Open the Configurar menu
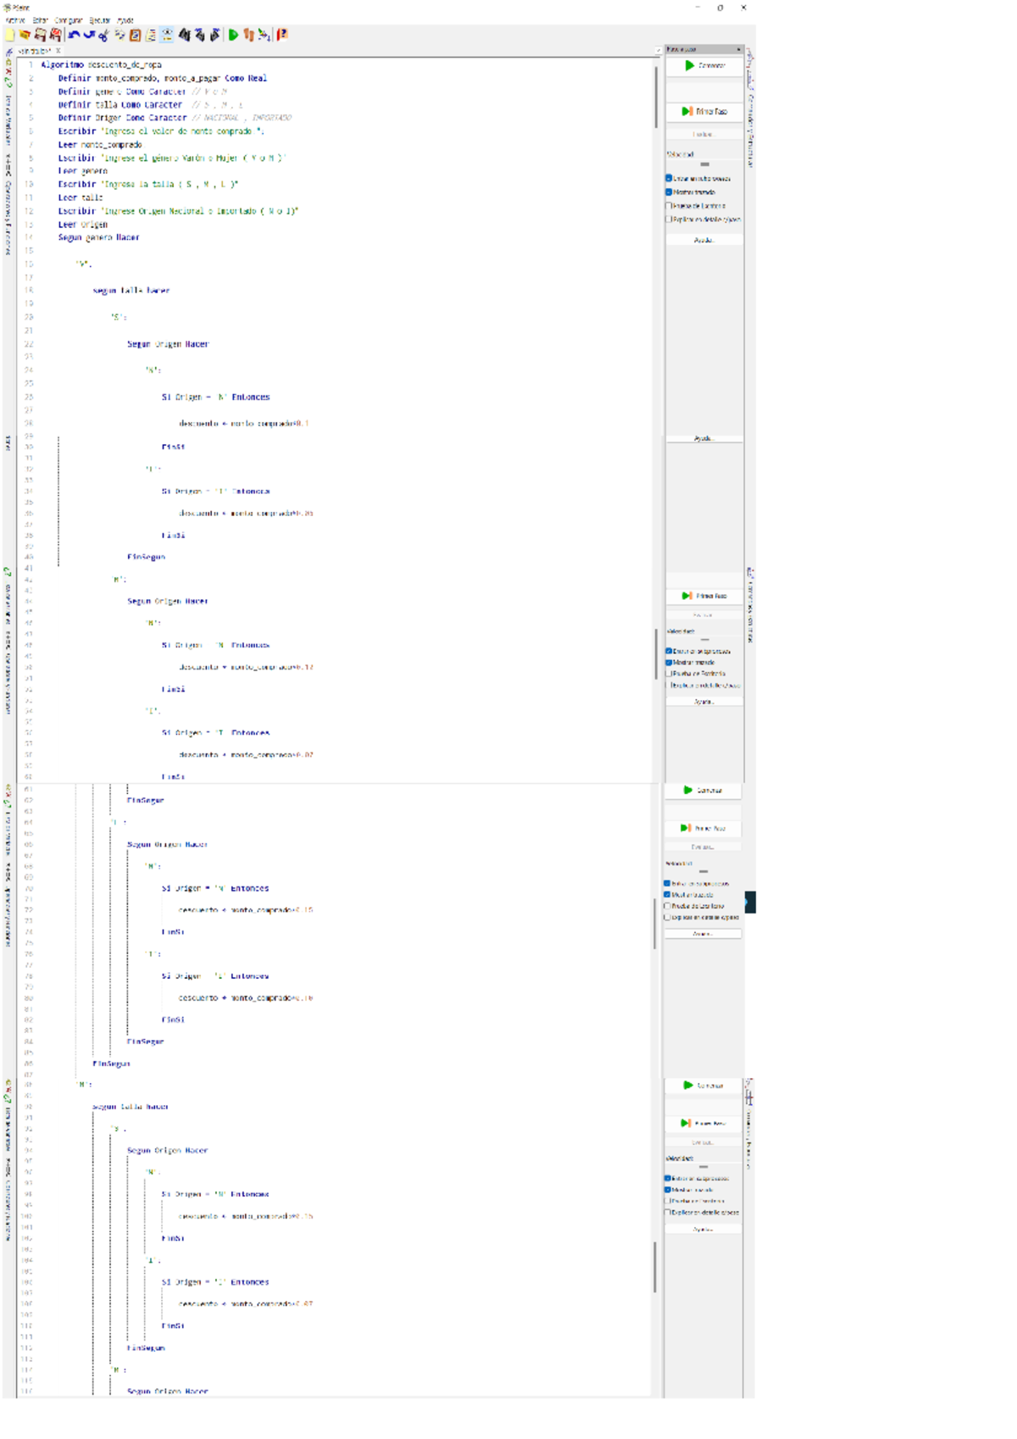The image size is (1017, 1439). [x=69, y=20]
